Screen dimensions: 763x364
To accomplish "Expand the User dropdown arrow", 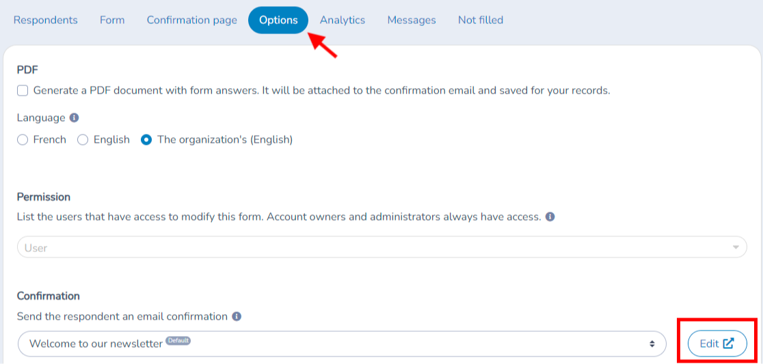I will pos(735,248).
